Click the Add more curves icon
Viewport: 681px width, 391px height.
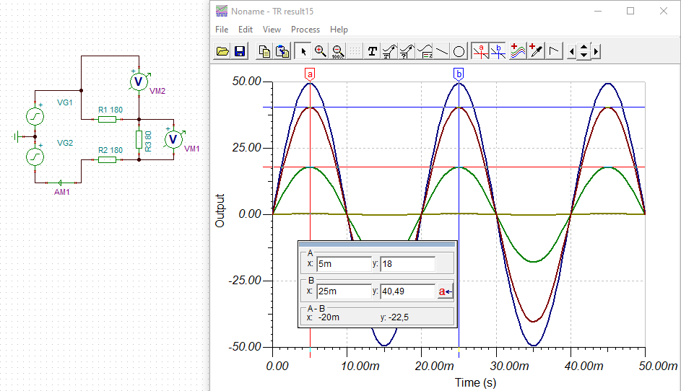click(x=517, y=51)
